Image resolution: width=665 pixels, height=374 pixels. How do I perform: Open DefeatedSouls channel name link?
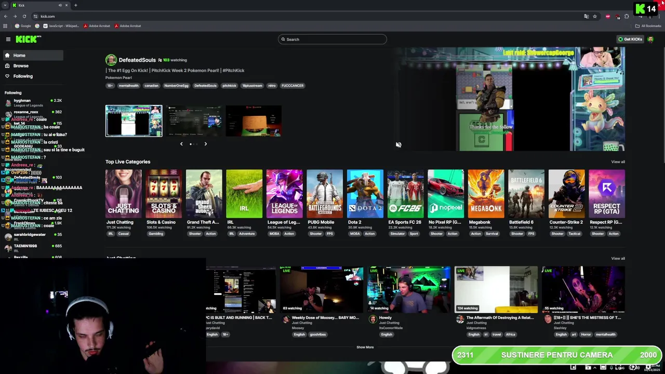137,60
